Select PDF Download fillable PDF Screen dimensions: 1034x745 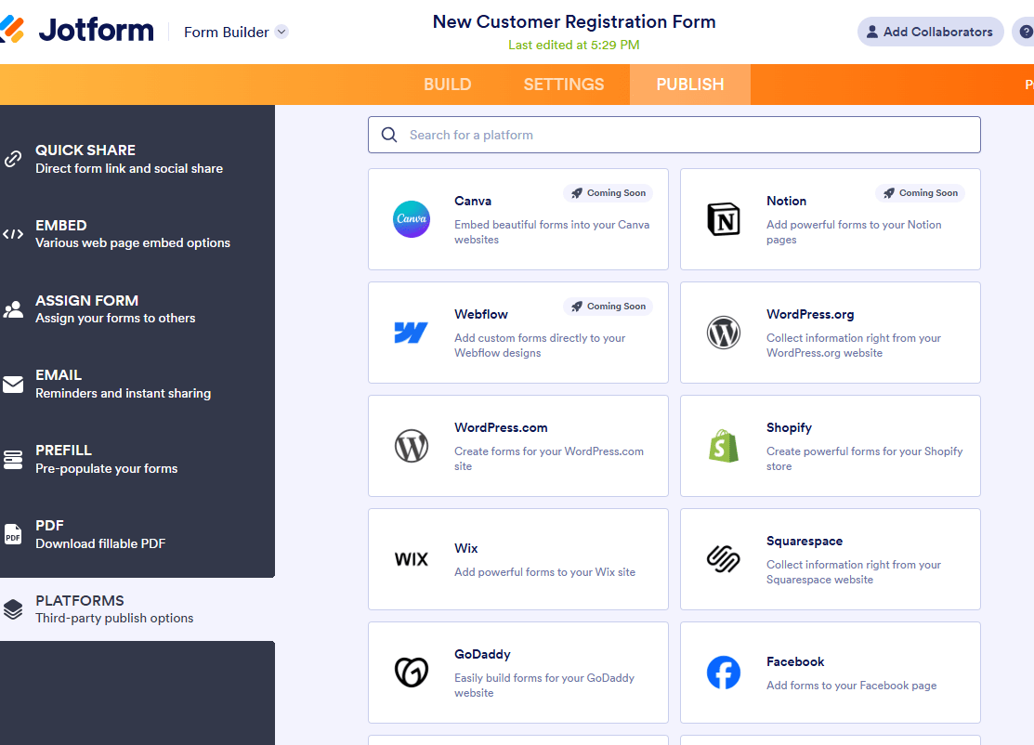point(137,534)
